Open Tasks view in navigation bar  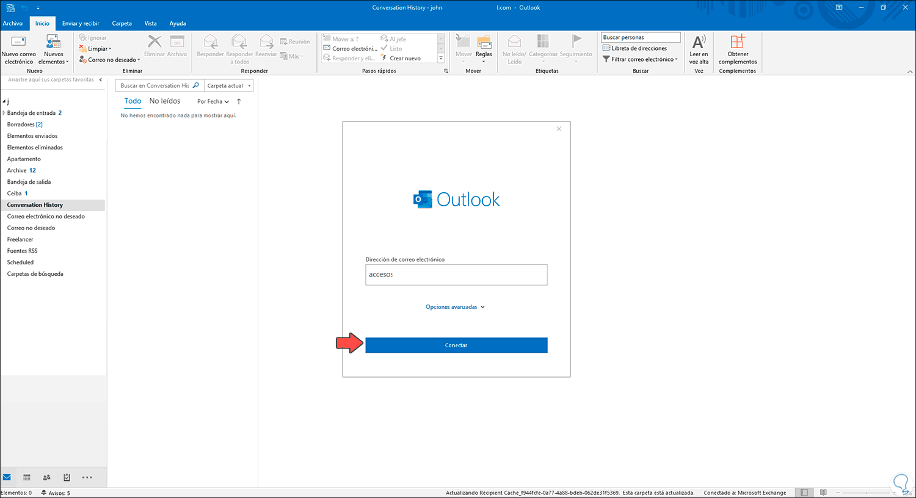[x=67, y=477]
